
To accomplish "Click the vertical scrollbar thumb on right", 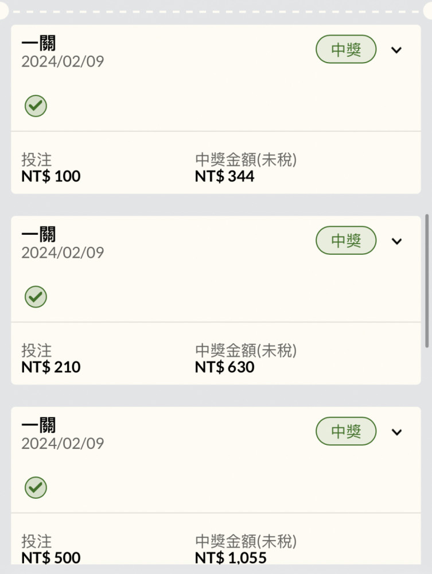I will pos(426,281).
